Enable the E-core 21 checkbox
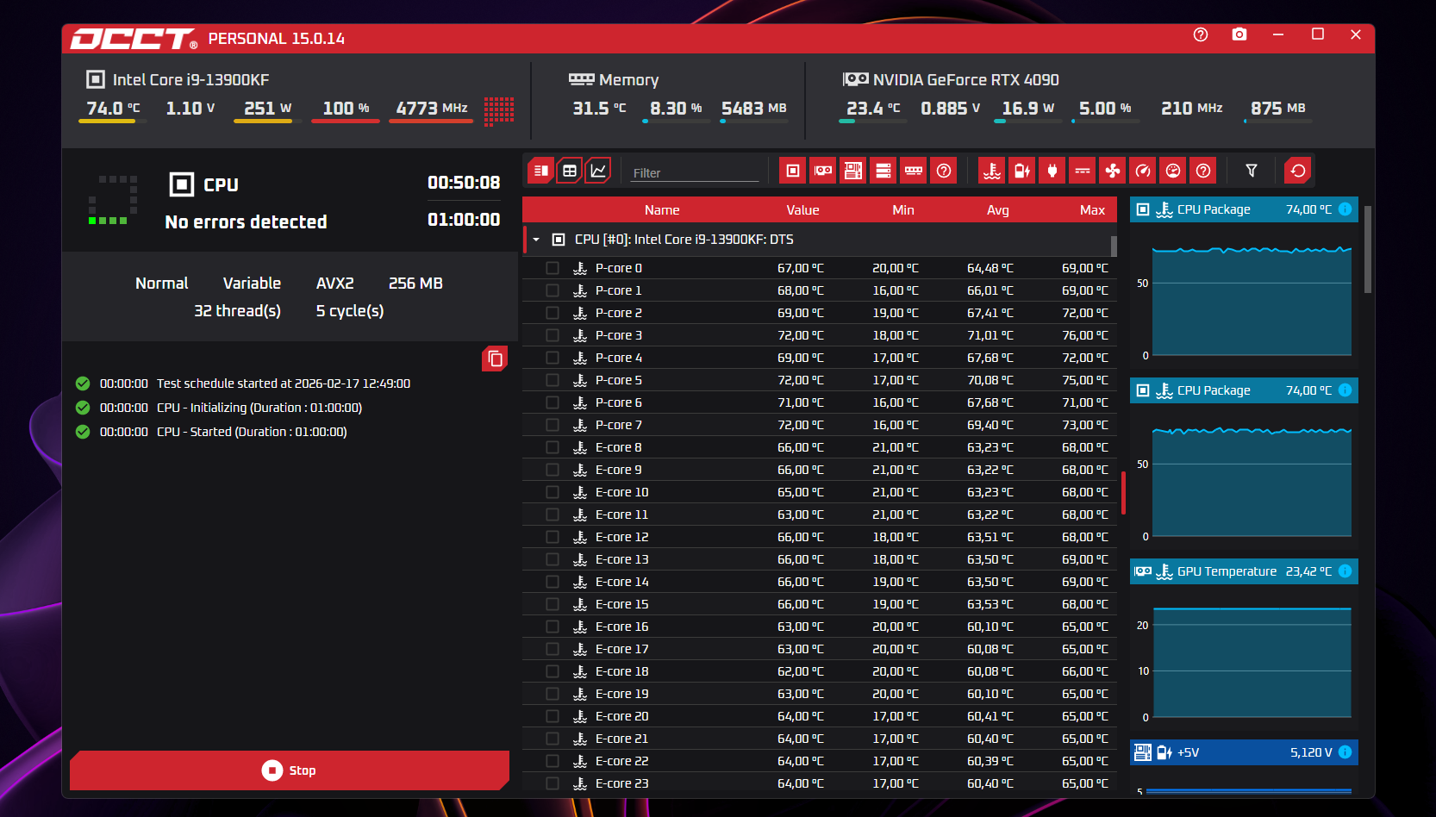The image size is (1436, 817). click(x=553, y=739)
